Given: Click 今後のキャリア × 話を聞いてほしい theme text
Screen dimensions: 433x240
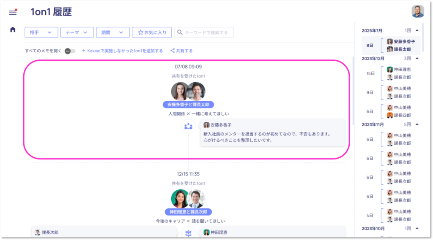Looking at the screenshot, I should 190,221.
